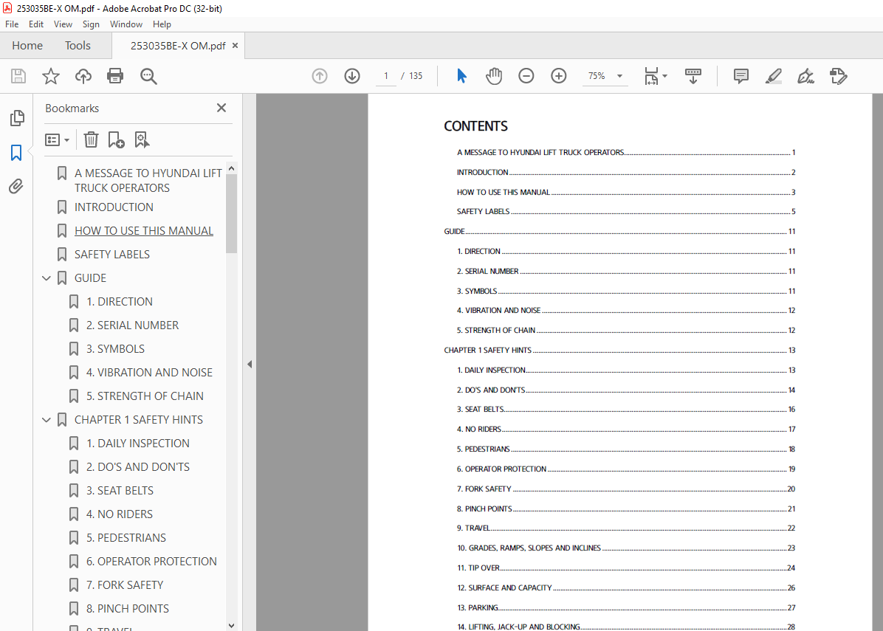Toggle the Bookmarks panel sidebar icon

(x=16, y=153)
